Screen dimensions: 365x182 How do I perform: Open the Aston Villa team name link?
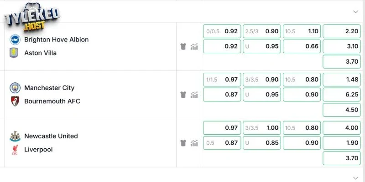click(x=40, y=53)
